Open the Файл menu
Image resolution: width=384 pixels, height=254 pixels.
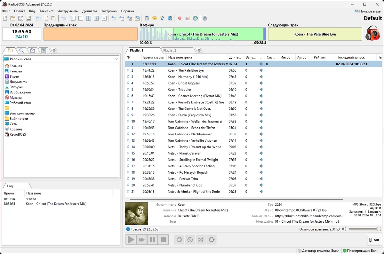click(x=6, y=11)
